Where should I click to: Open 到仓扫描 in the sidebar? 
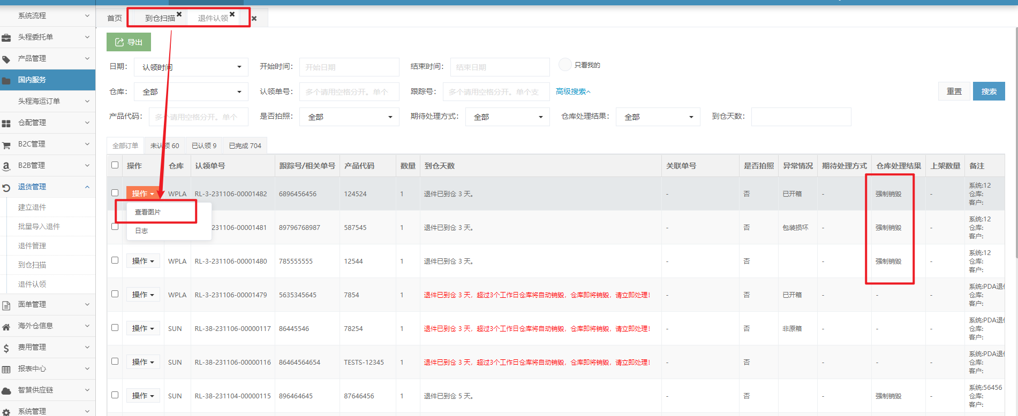32,265
